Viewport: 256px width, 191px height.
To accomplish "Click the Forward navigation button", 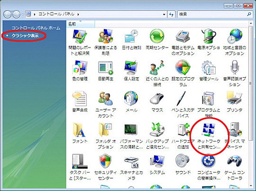I will pos(17,14).
